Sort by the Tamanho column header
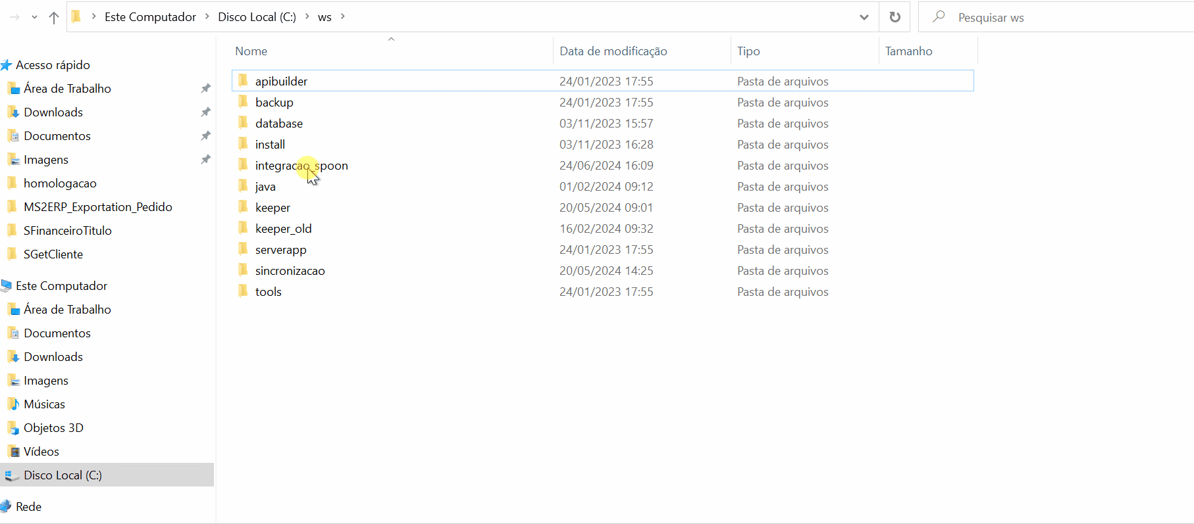 [x=908, y=51]
